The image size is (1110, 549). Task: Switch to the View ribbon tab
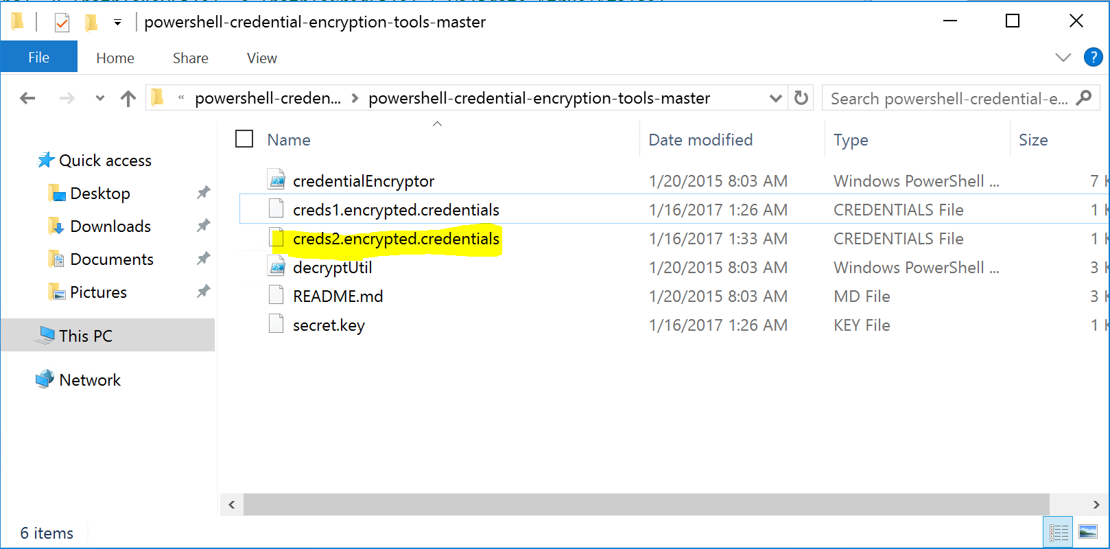pos(261,58)
